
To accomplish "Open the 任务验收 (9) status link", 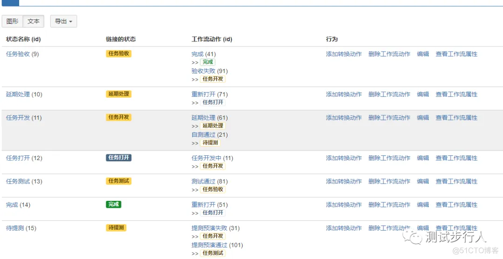I will point(22,54).
